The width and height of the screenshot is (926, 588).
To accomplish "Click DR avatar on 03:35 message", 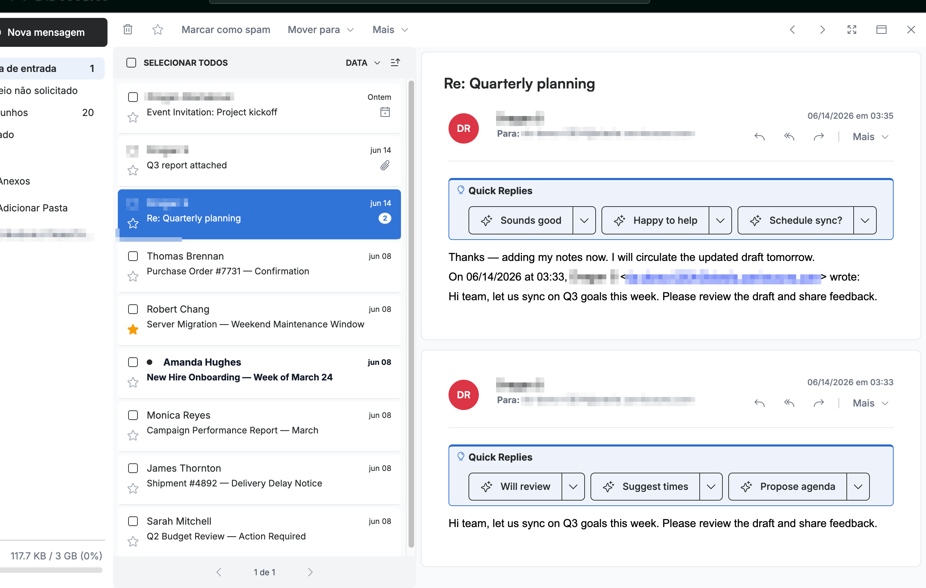I will click(x=463, y=128).
